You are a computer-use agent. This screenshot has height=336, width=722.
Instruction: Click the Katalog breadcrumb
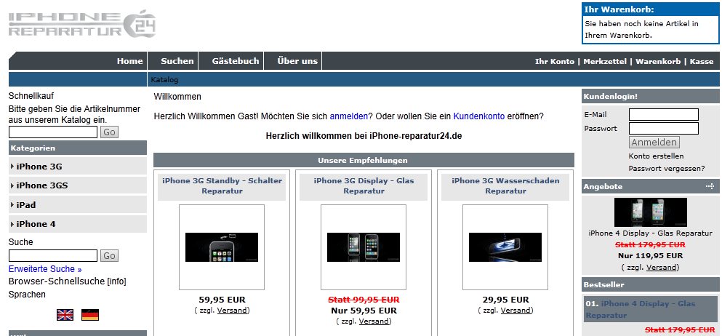click(164, 79)
